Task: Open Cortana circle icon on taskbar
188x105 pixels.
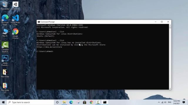Action: tap(57, 102)
